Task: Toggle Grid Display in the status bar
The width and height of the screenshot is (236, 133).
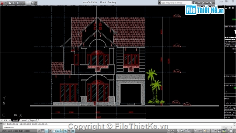Action: point(43,131)
